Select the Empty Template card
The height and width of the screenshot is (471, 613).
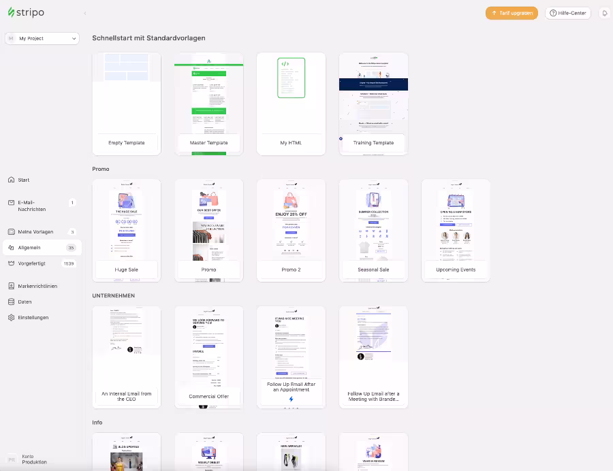(127, 104)
